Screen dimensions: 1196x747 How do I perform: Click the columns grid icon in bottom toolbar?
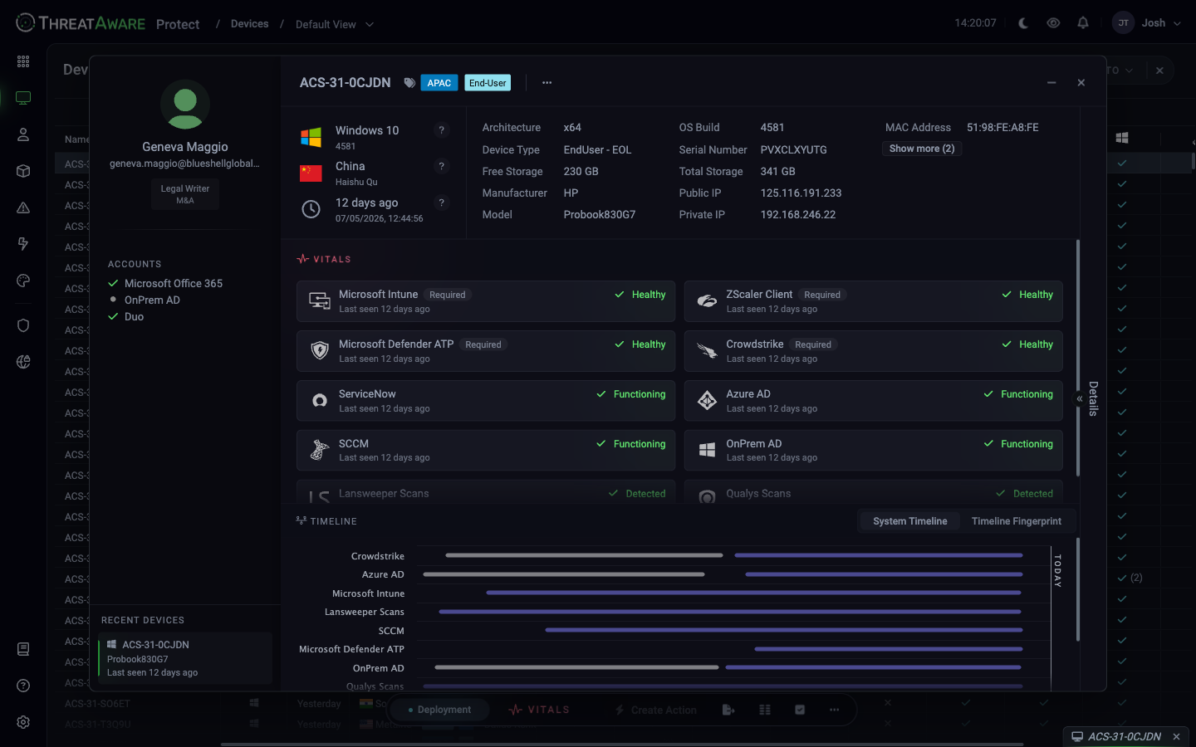pyautogui.click(x=765, y=710)
